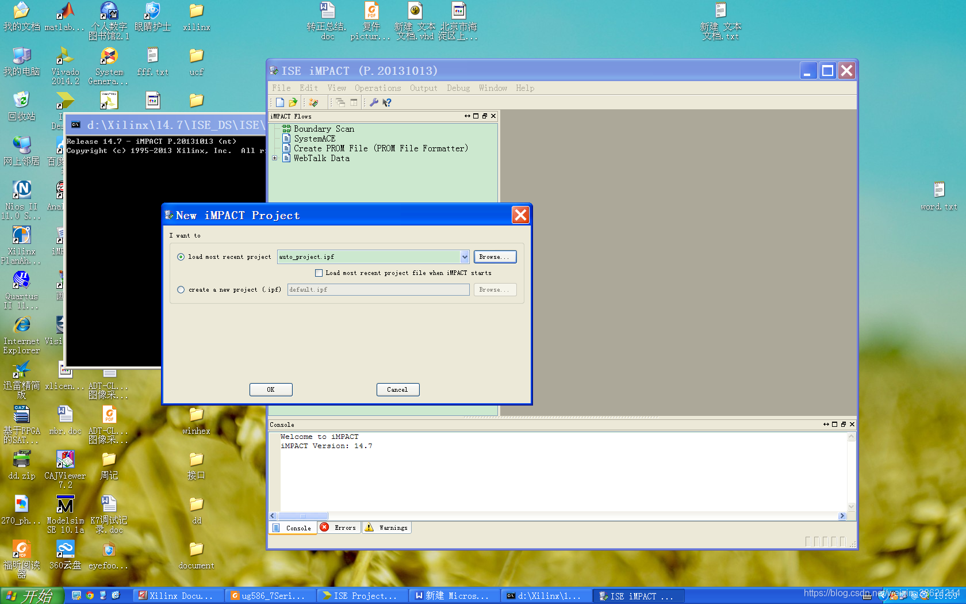Viewport: 966px width, 604px height.
Task: Switch to Xilinx Docu... taskbar item
Action: 178,596
